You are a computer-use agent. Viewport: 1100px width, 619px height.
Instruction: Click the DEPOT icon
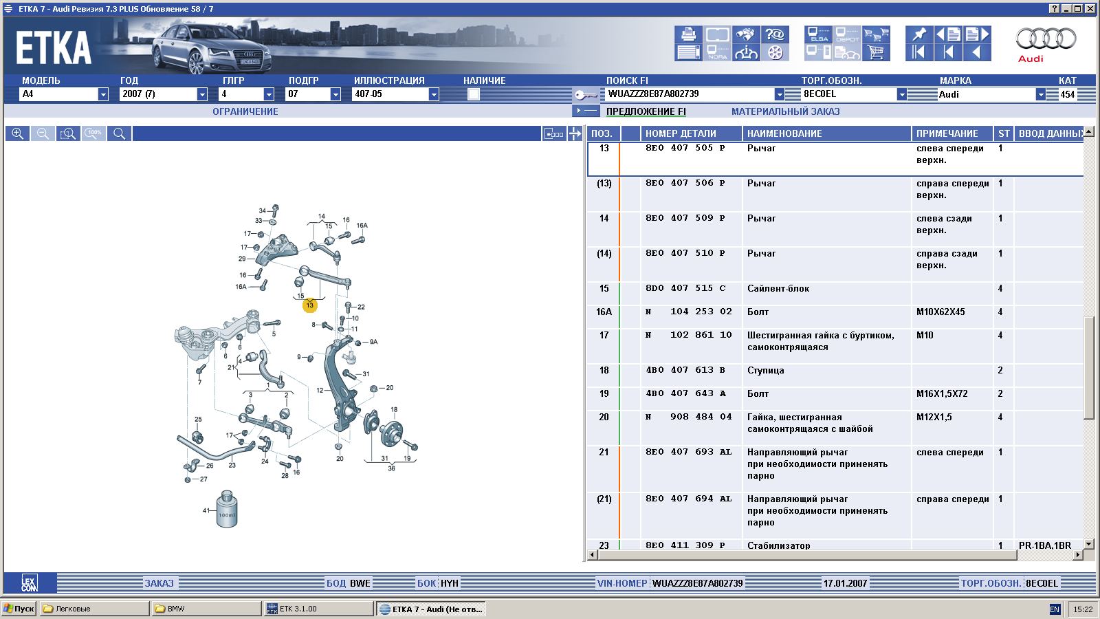click(847, 34)
